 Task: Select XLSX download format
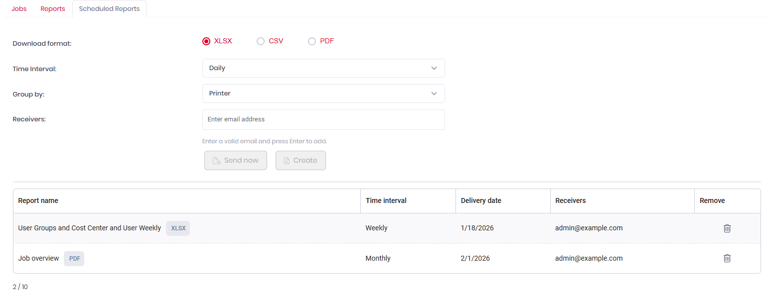click(206, 41)
